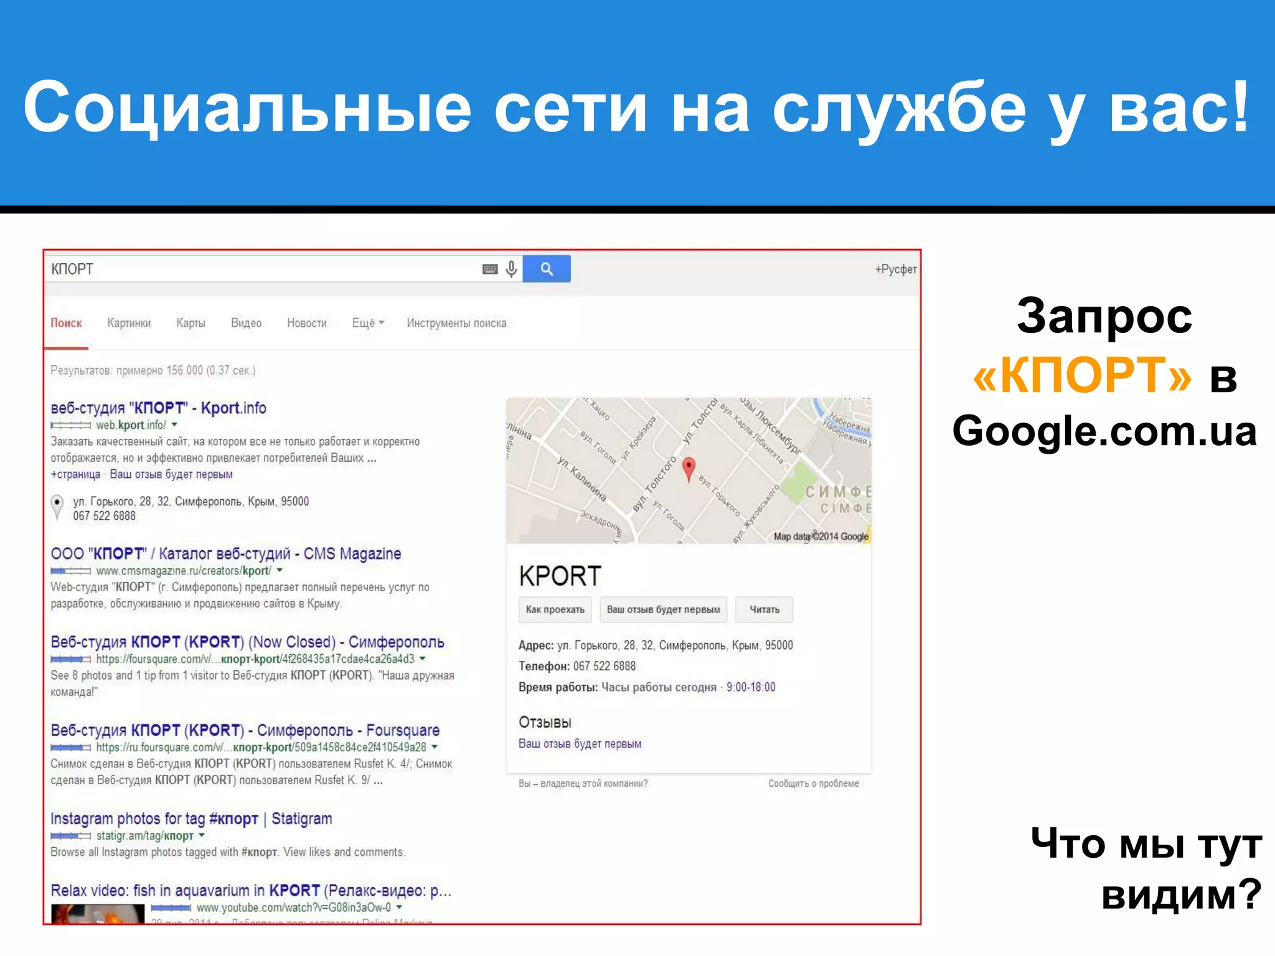The width and height of the screenshot is (1275, 956).
Task: Click Вы – владелец этой компании? link
Action: pos(583,784)
